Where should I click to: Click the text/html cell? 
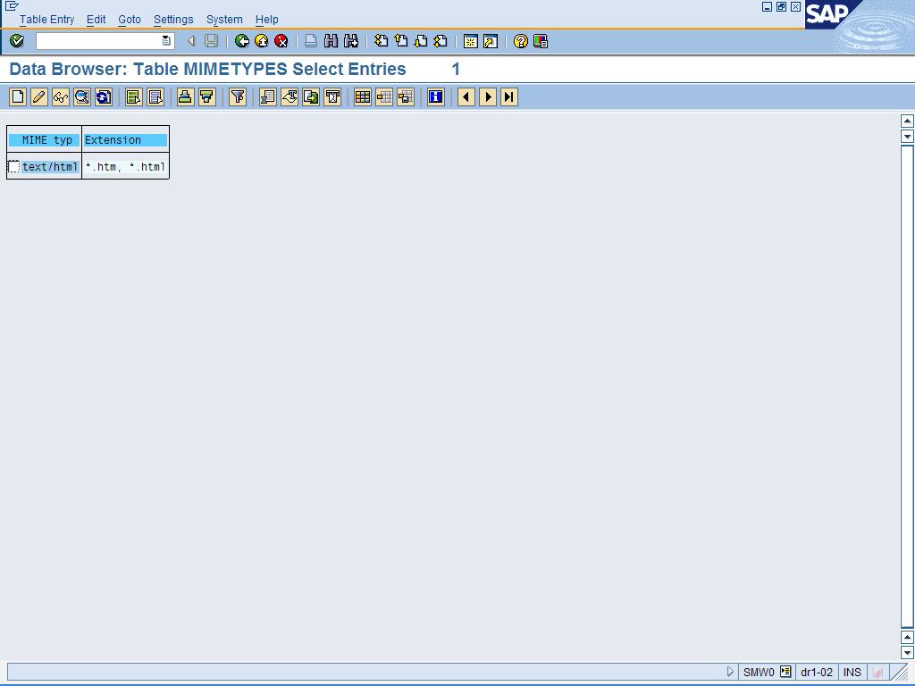click(x=50, y=167)
